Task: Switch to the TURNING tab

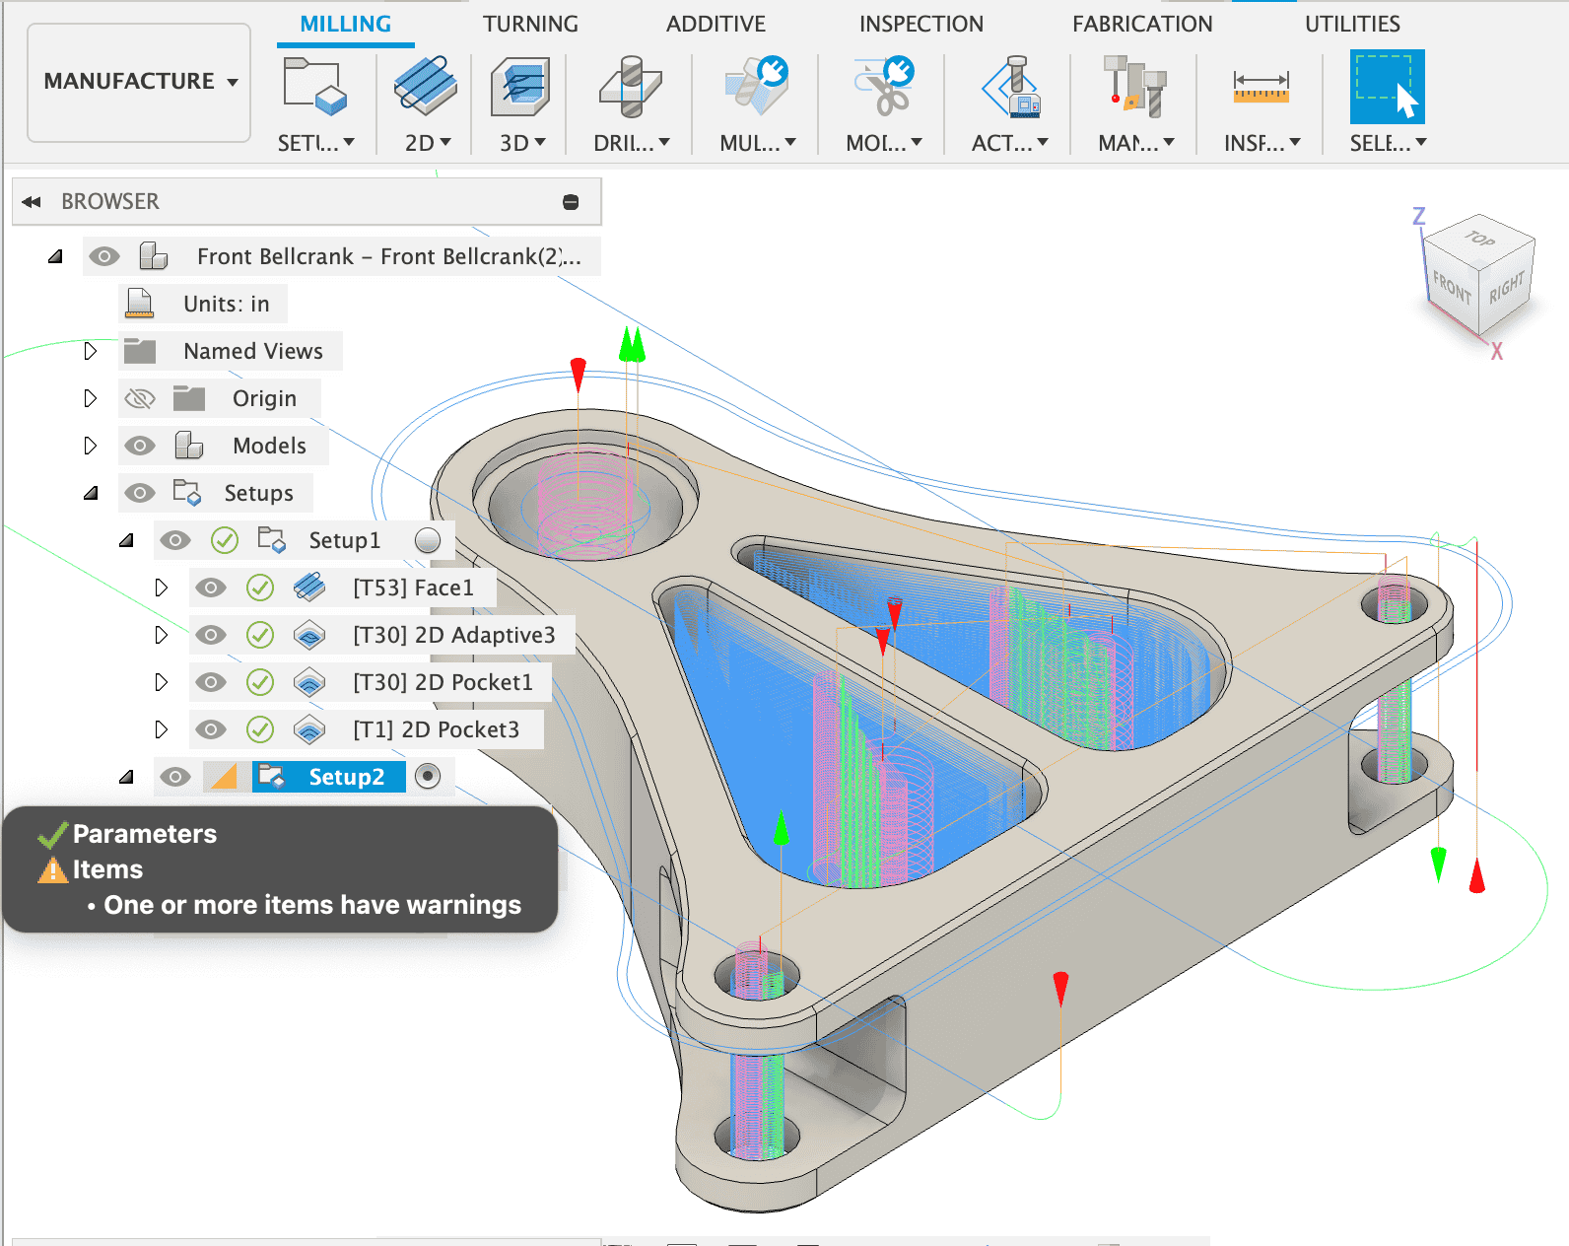Action: click(530, 24)
